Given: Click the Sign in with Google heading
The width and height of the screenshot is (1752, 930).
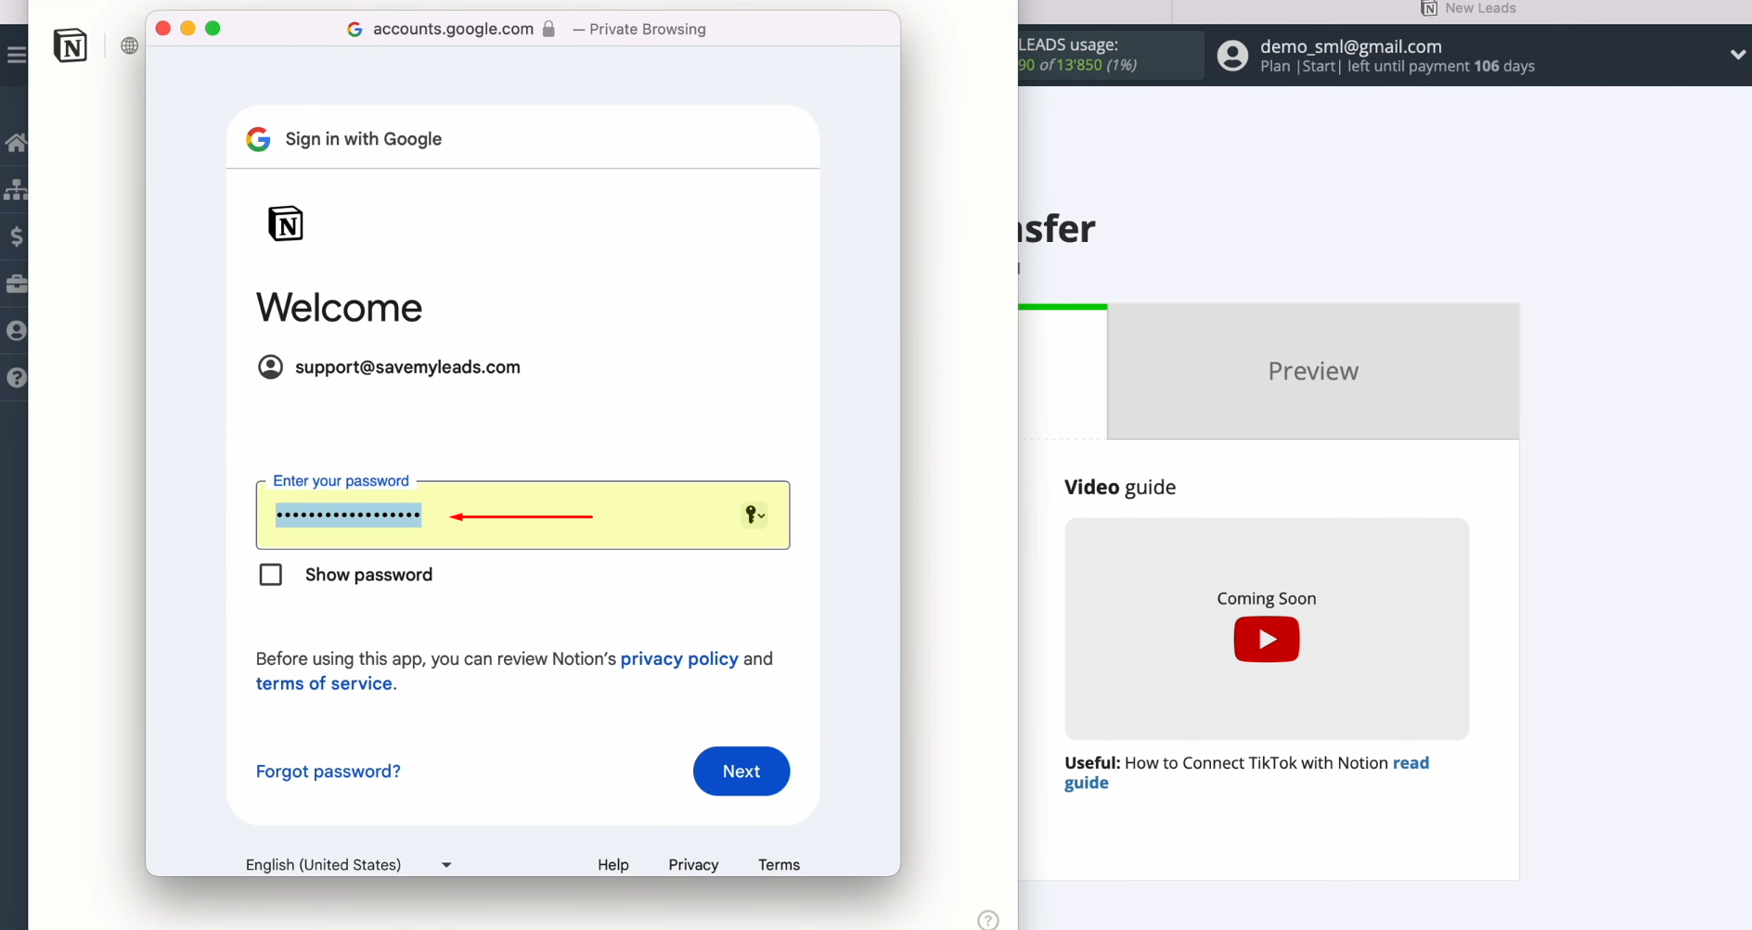Looking at the screenshot, I should pos(364,139).
